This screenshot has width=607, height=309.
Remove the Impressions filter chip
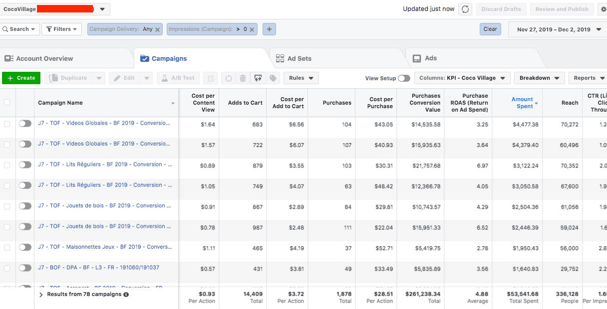(x=252, y=29)
